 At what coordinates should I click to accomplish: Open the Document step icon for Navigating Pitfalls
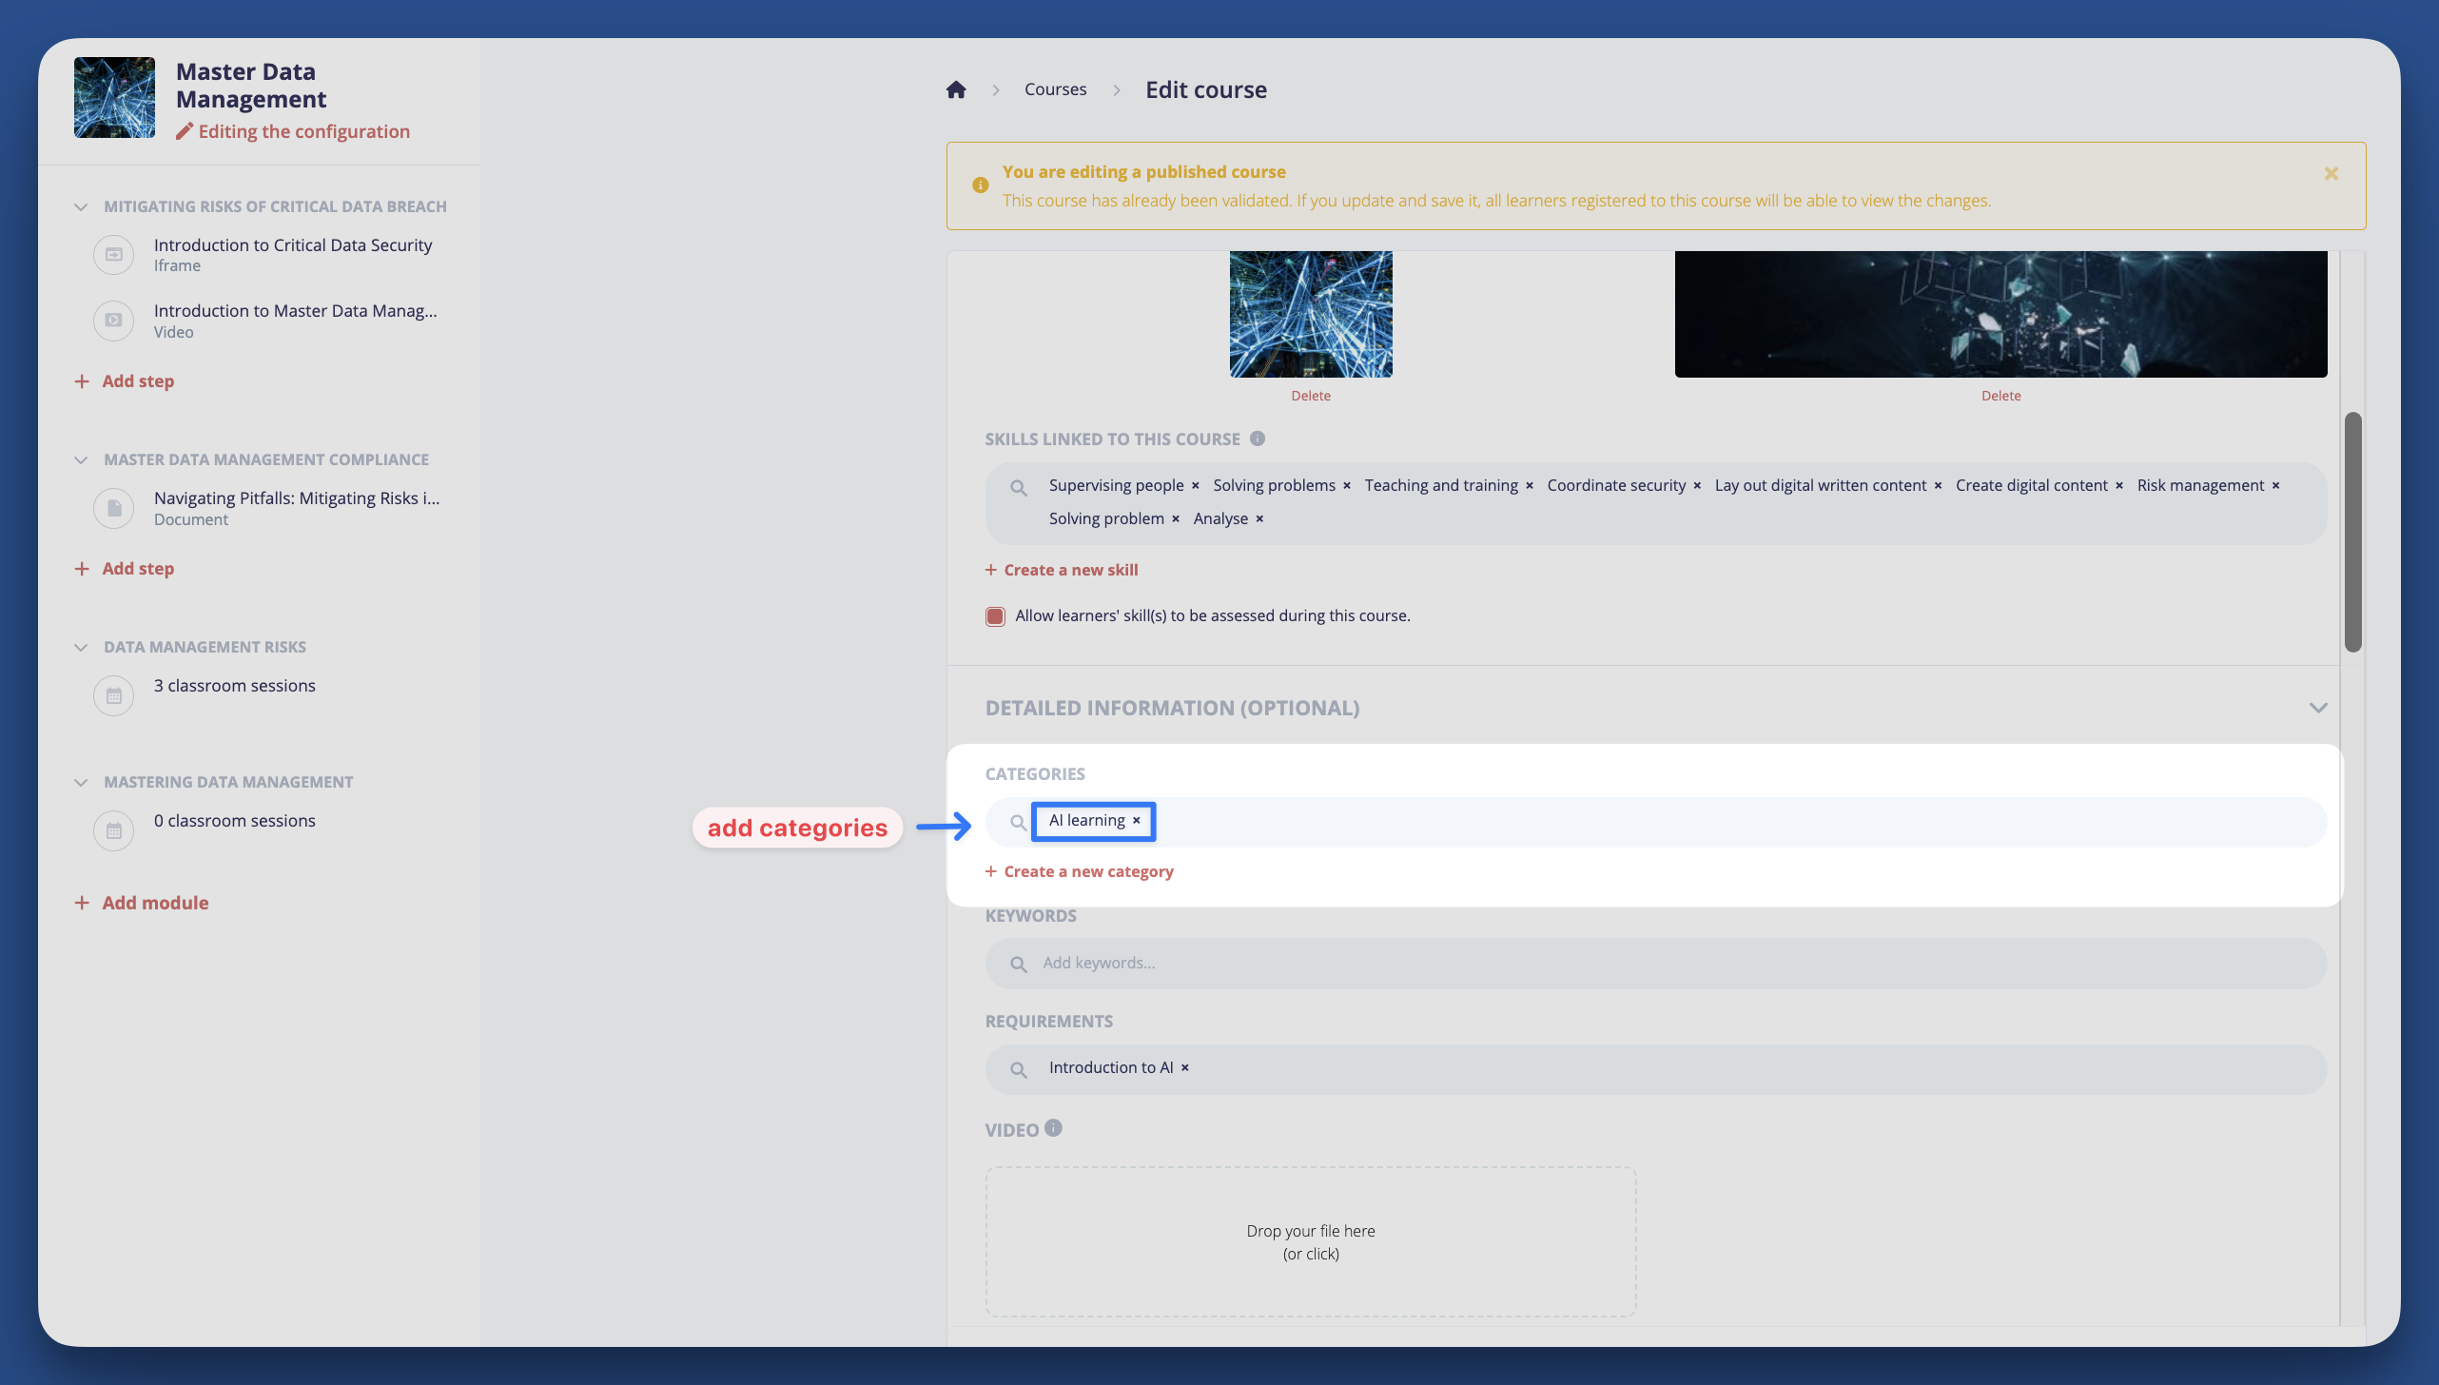pyautogui.click(x=113, y=508)
